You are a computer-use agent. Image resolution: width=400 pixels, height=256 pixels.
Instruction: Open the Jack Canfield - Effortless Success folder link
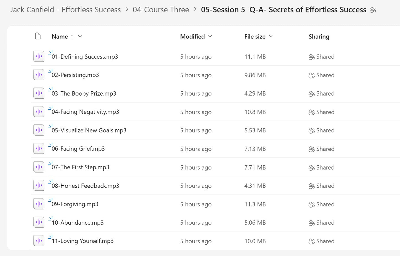click(65, 9)
